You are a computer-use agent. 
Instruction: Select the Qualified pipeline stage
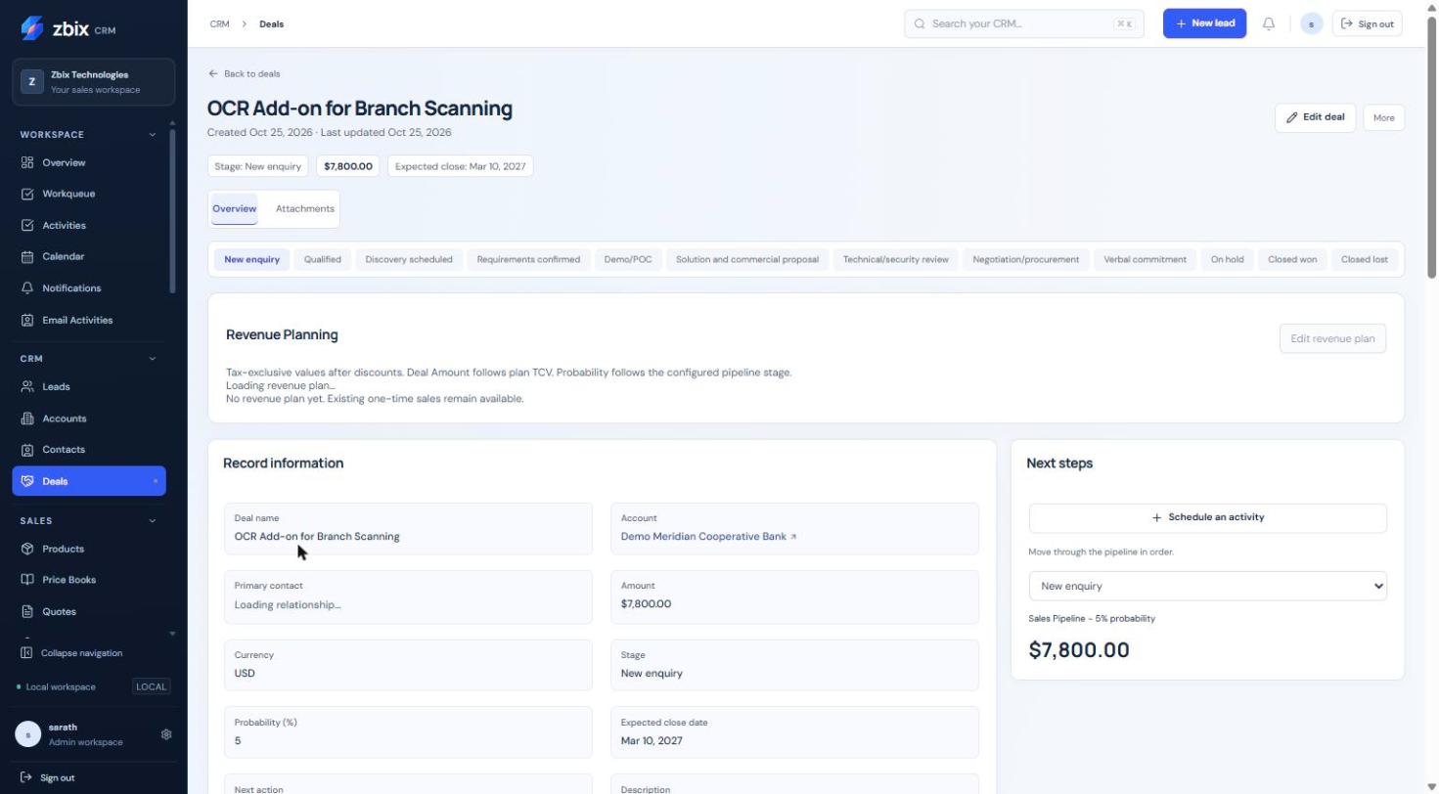pyautogui.click(x=323, y=259)
